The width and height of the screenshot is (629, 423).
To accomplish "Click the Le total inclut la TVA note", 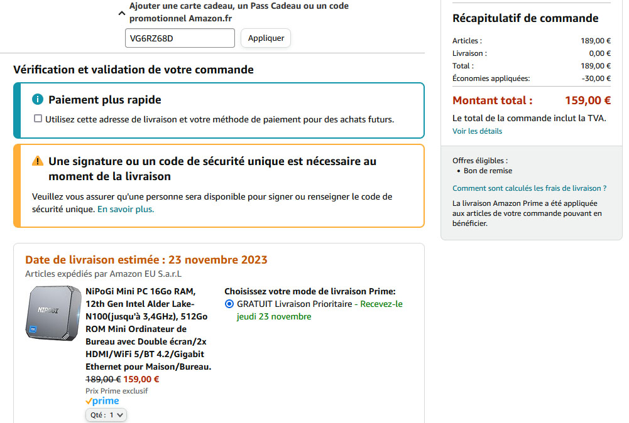I will [x=529, y=118].
